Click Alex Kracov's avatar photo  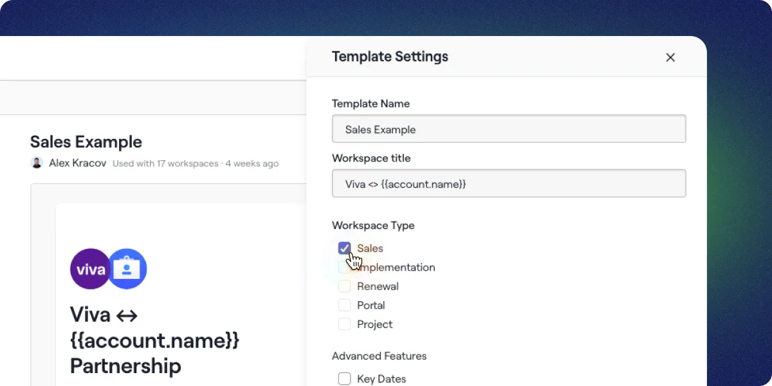37,163
